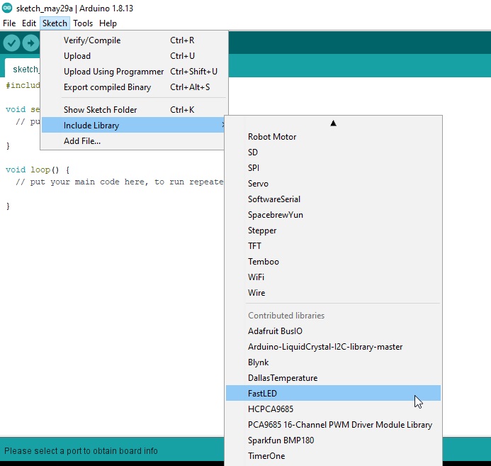Include Arduino-LiquidCrystal-I2C-library-master
This screenshot has height=466, width=491.
point(333,347)
